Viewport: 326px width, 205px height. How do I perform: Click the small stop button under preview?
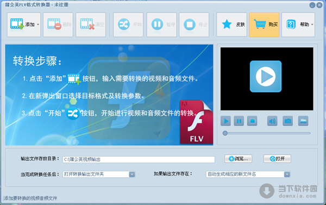(x=252, y=121)
